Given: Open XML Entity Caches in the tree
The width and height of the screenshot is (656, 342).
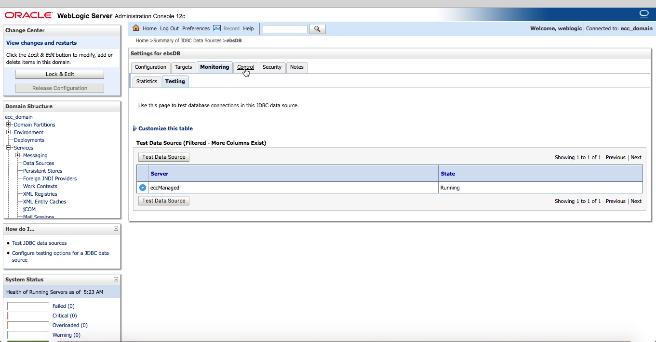Looking at the screenshot, I should click(x=44, y=202).
